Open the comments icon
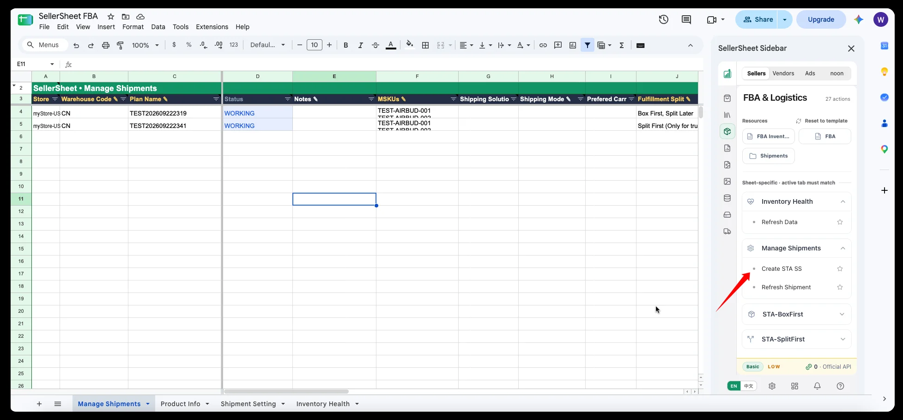 (x=686, y=19)
